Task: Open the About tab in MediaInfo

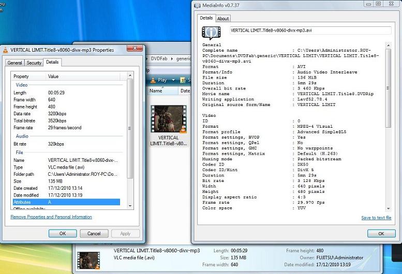Action: tap(223, 19)
